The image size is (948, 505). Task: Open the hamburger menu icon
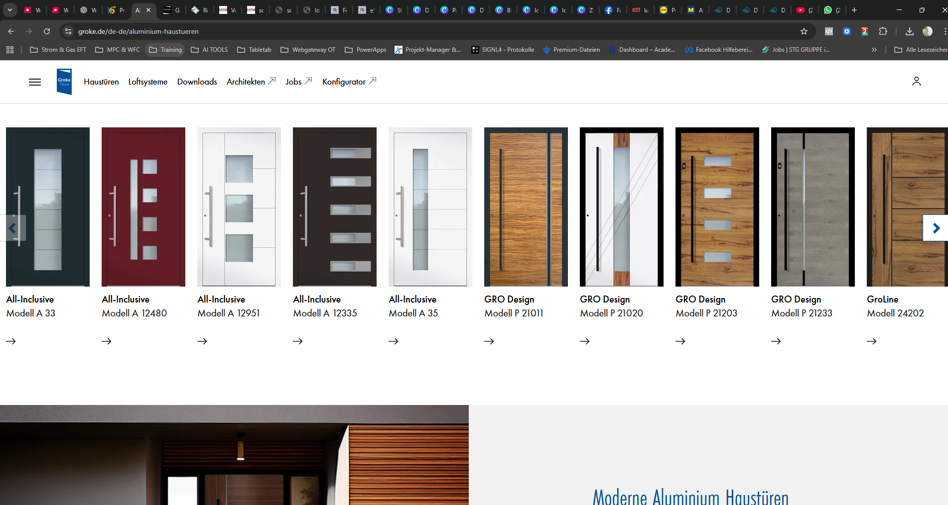coord(35,82)
